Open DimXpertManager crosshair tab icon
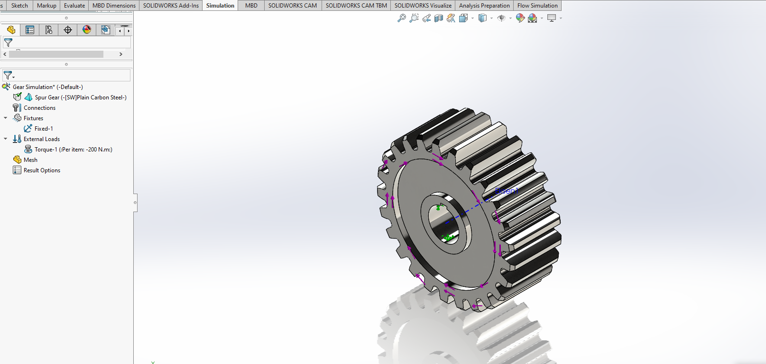Image resolution: width=766 pixels, height=364 pixels. [x=68, y=30]
